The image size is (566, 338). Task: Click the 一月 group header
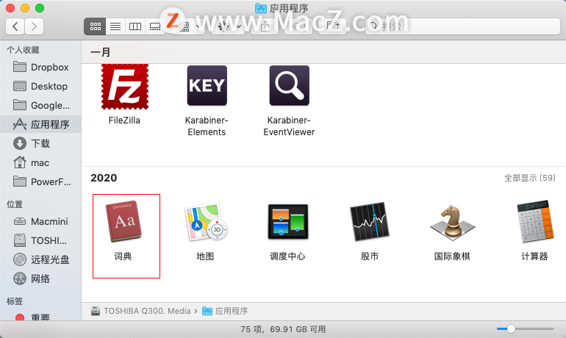click(101, 52)
